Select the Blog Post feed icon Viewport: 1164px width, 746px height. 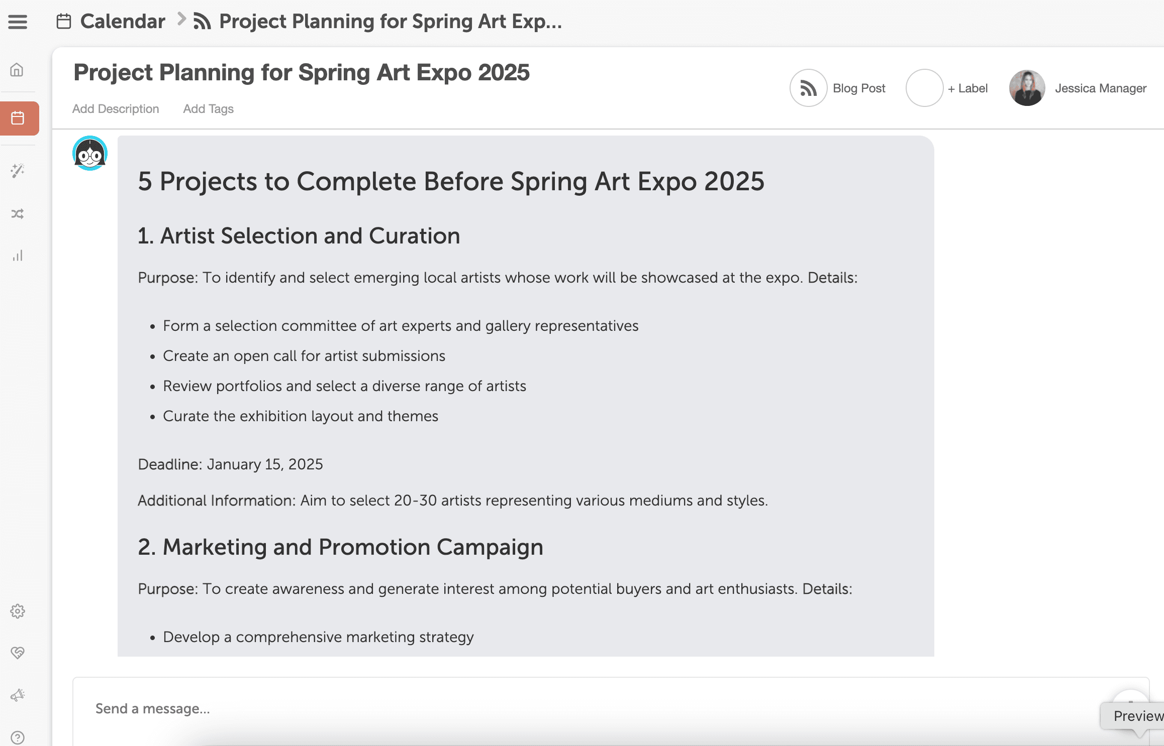807,88
